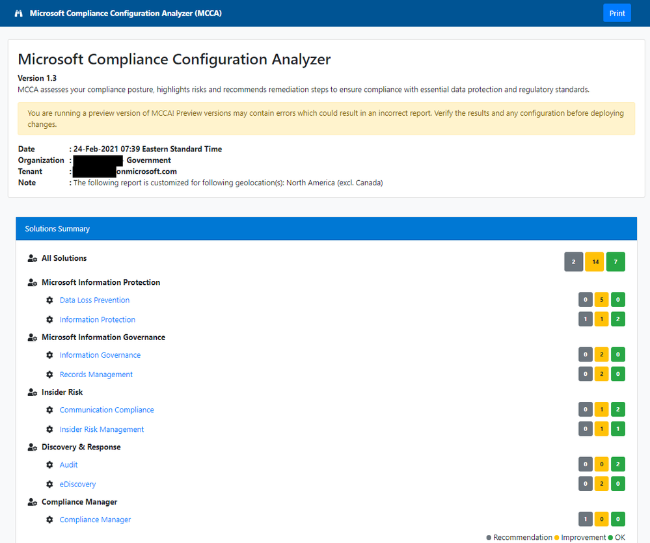Click user-gear icon beside Microsoft Information Protection

(33, 282)
